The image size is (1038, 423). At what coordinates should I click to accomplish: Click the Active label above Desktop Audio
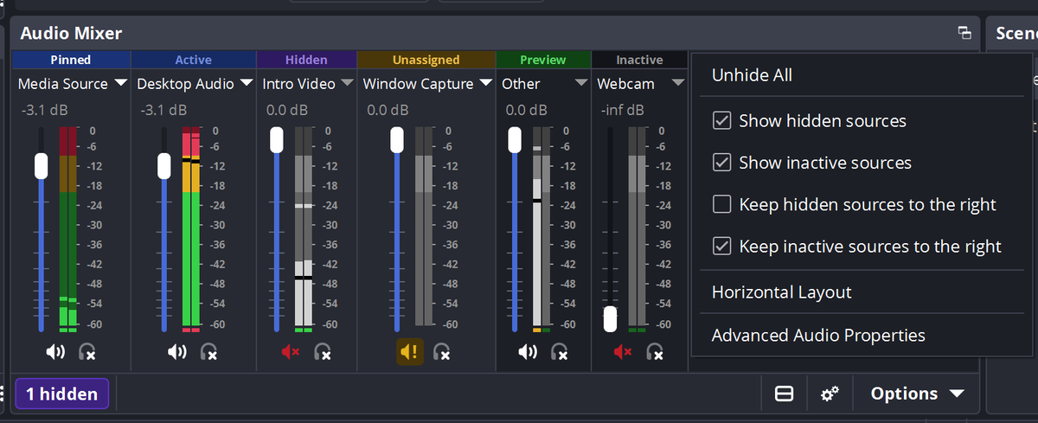[194, 60]
